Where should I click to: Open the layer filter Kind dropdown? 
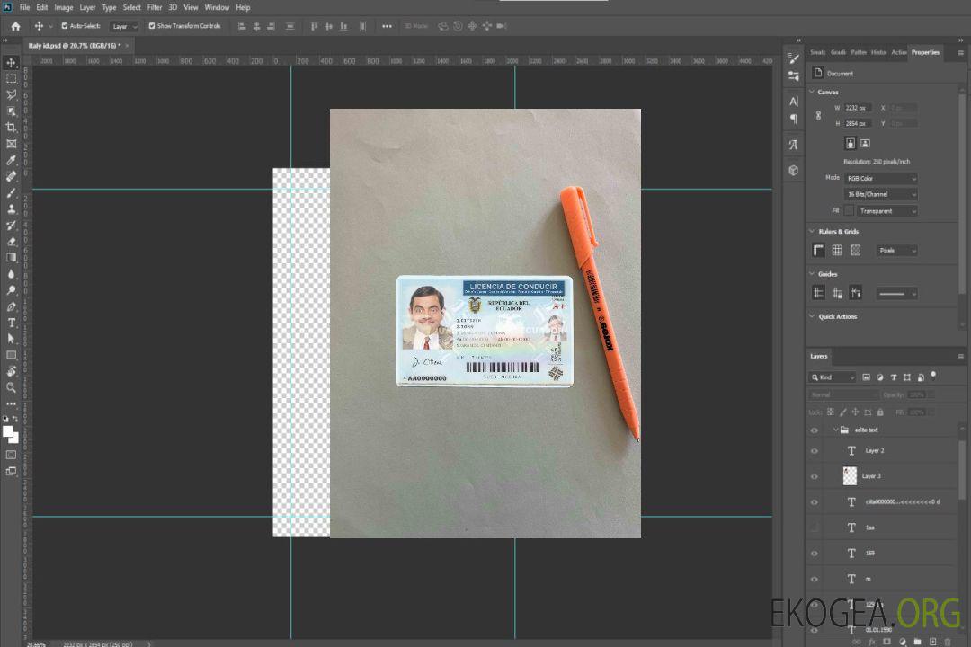tap(833, 377)
